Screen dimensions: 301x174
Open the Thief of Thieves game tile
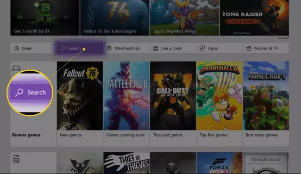[x=126, y=163]
